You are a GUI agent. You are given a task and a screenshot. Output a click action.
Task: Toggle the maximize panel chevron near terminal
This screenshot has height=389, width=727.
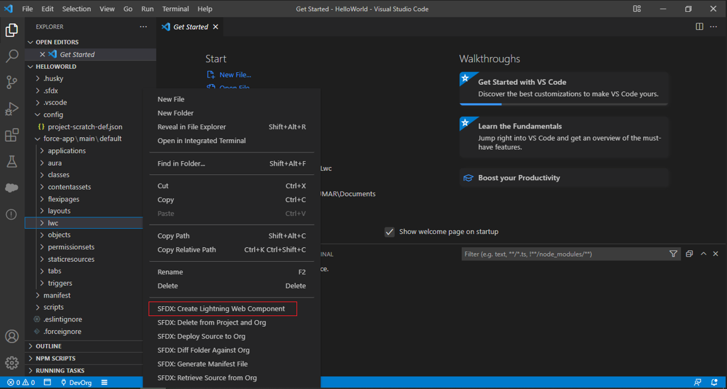(703, 254)
